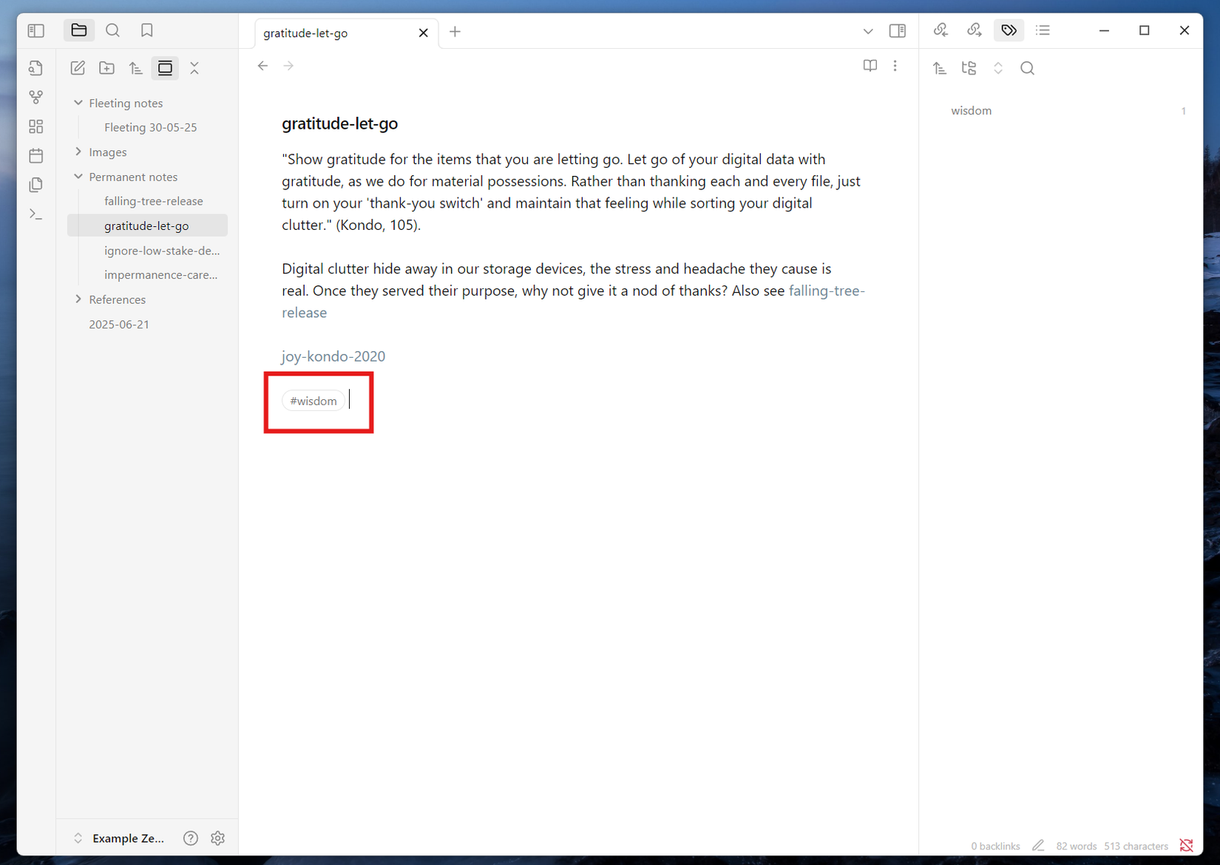
Task: Toggle reading view book icon
Action: point(870,66)
